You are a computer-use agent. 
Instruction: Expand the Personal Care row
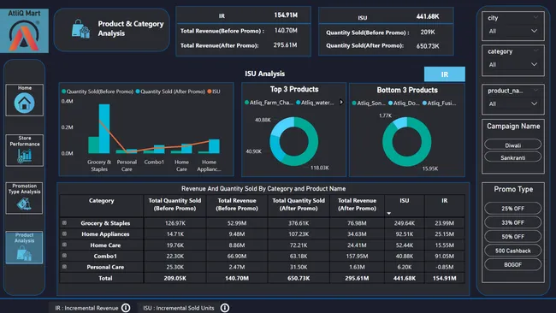(x=64, y=267)
